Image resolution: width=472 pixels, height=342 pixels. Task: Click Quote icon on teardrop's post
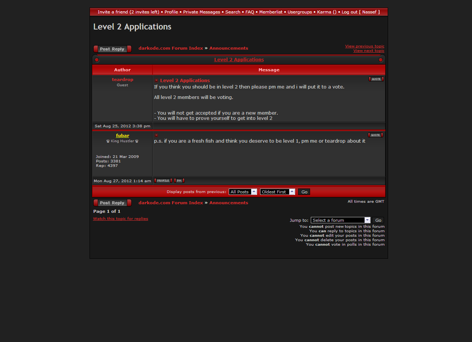coord(376,79)
